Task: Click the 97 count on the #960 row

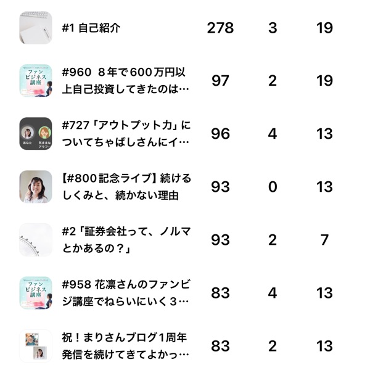Action: [220, 81]
